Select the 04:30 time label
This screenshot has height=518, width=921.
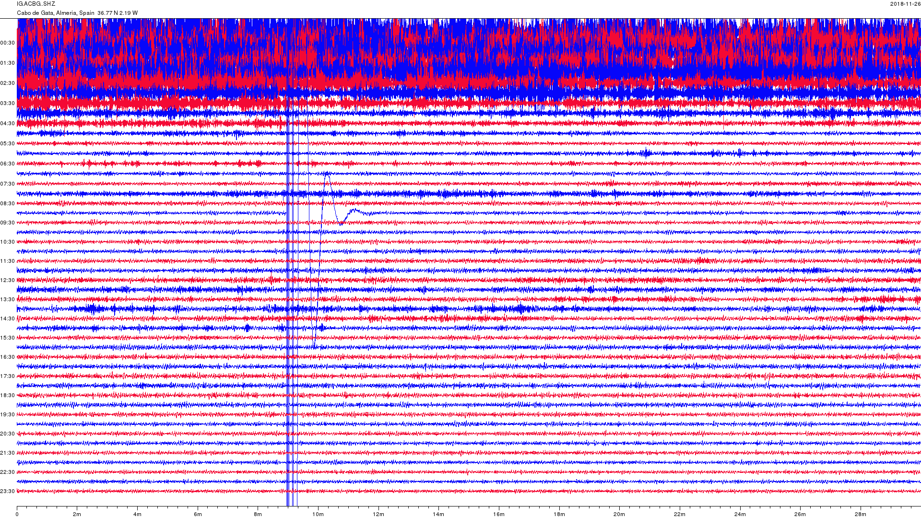[x=7, y=124]
